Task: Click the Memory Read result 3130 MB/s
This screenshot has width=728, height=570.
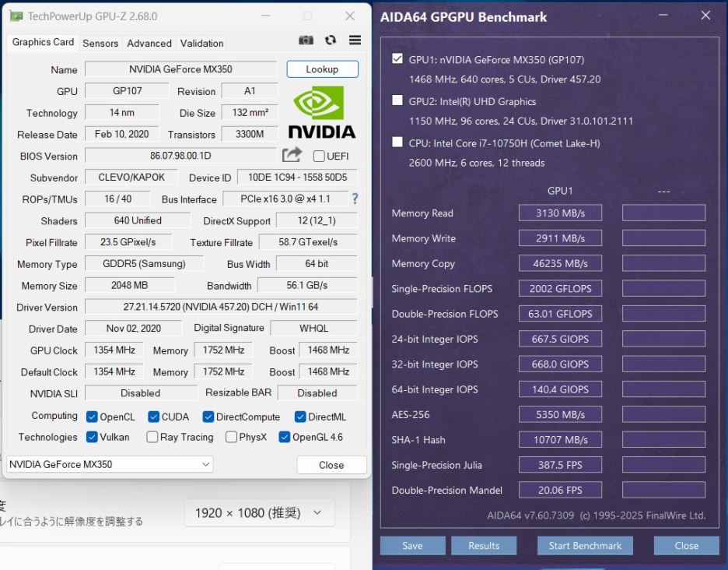Action: coord(561,213)
